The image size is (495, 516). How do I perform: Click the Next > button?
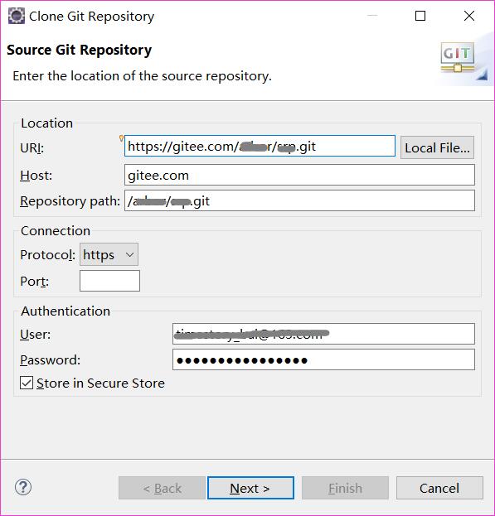tap(250, 488)
